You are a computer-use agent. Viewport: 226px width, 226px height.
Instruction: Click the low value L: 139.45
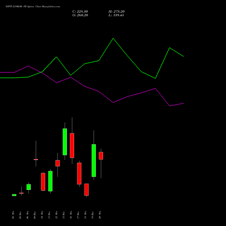pyautogui.click(x=116, y=15)
